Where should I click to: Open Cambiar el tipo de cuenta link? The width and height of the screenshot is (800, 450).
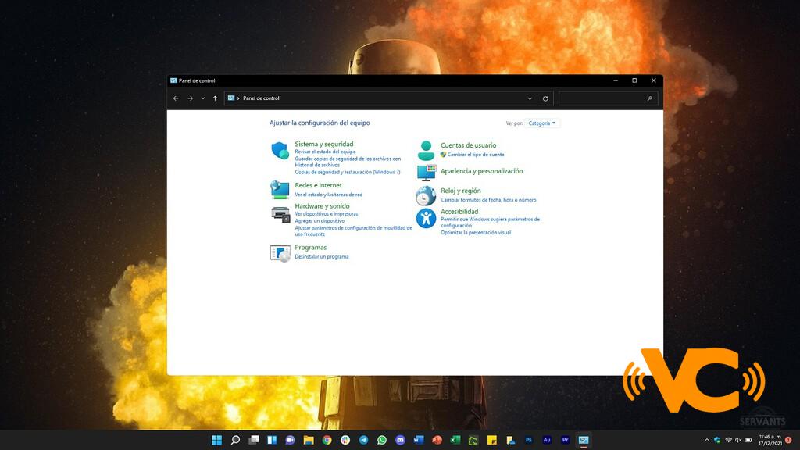475,155
